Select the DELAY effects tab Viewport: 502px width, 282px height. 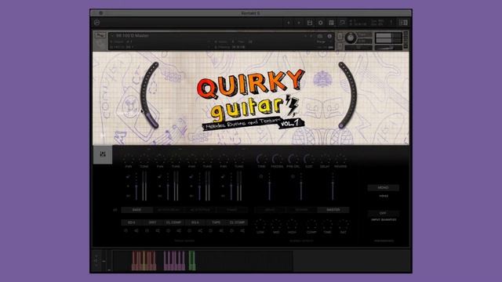point(270,210)
